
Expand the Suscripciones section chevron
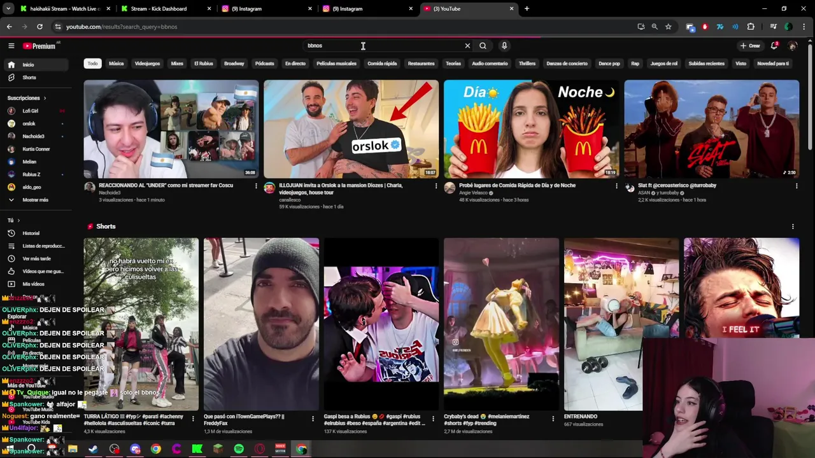(45, 98)
